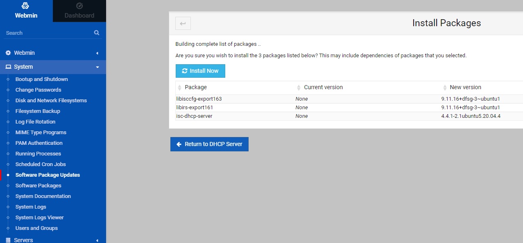Click the search magnifier icon
The width and height of the screenshot is (523, 243).
97,33
